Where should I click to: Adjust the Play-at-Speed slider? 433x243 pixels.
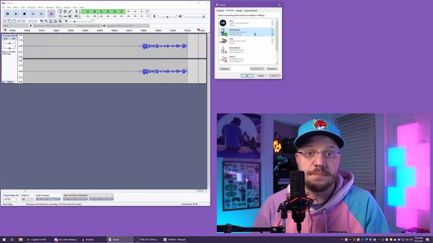(x=82, y=21)
